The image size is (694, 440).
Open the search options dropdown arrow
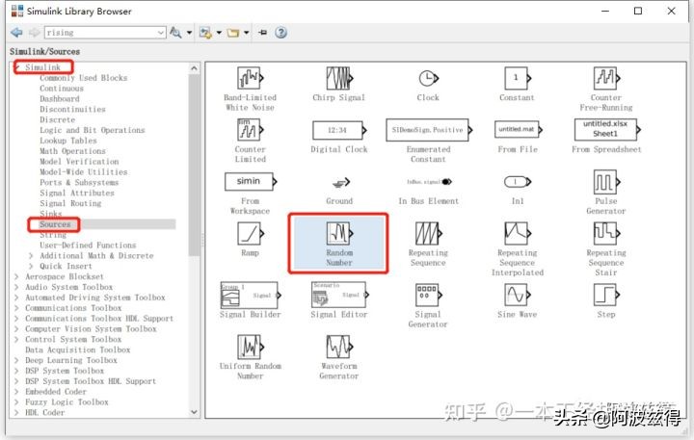[x=190, y=33]
